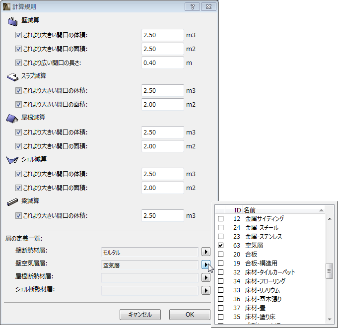Toggle wall opening length checkbox これより広い開口の長さ
This screenshot has width=338, height=328.
[18, 63]
